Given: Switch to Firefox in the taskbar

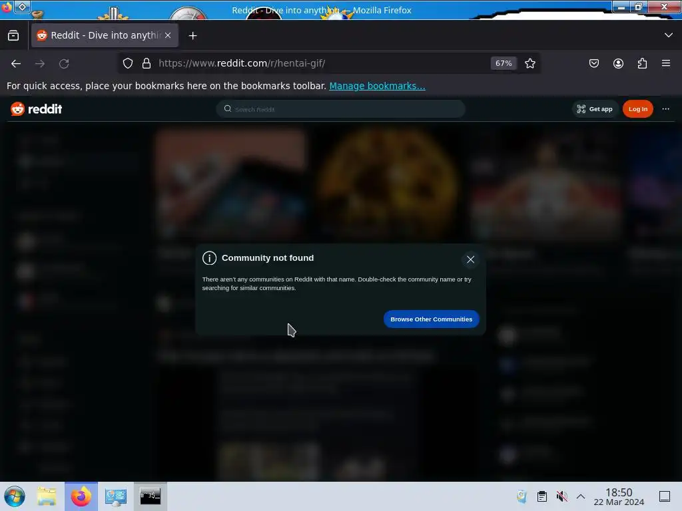Looking at the screenshot, I should pyautogui.click(x=81, y=496).
